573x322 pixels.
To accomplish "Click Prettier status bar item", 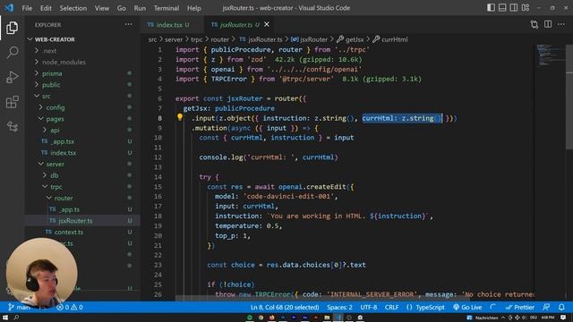I will point(519,308).
